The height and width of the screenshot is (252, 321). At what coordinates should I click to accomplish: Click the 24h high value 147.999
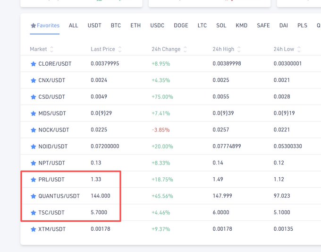(222, 196)
